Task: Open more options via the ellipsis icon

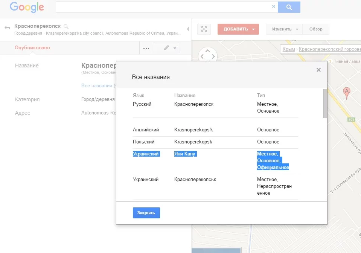Action: tap(146, 48)
